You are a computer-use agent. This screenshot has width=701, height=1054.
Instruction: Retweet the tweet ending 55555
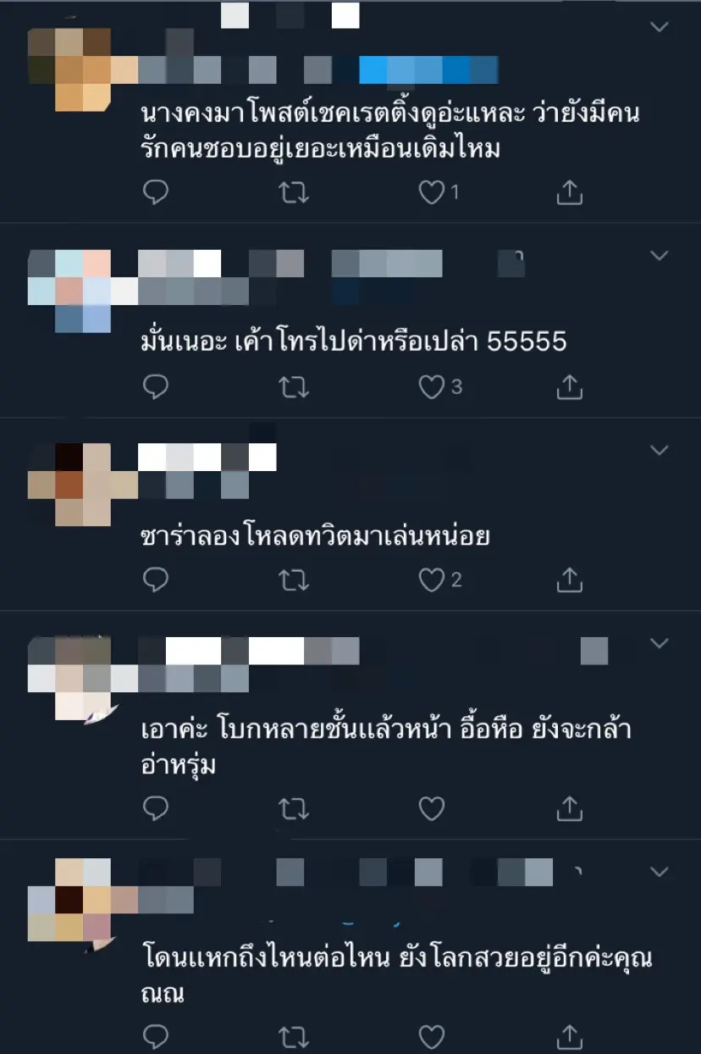coord(294,387)
